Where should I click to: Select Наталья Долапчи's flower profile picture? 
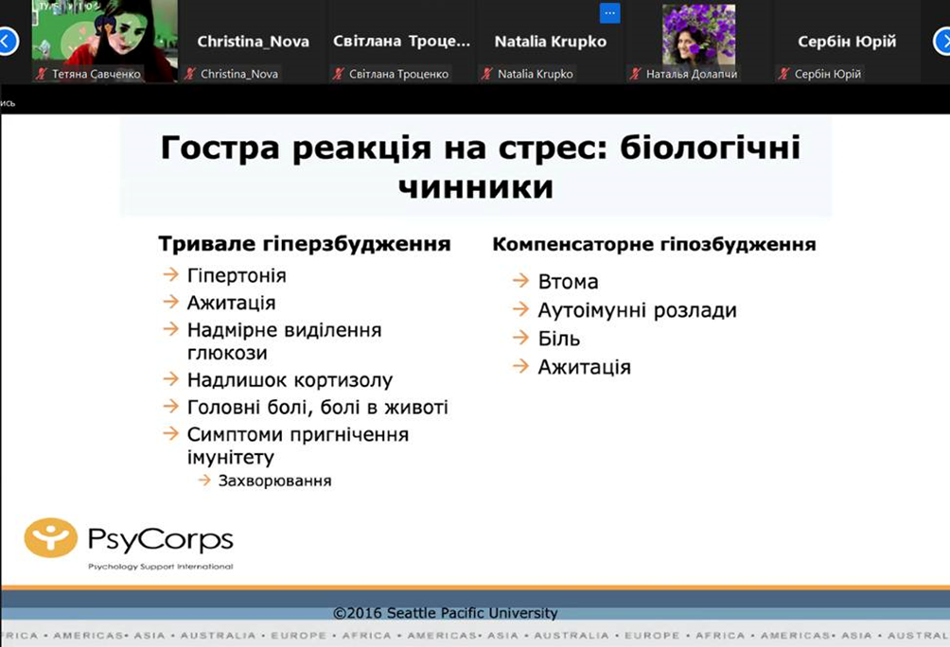point(697,34)
